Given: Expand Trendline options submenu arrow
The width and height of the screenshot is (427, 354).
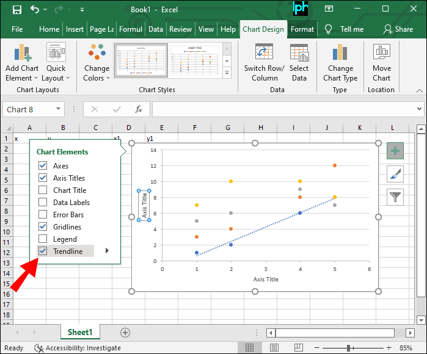Looking at the screenshot, I should pyautogui.click(x=107, y=251).
